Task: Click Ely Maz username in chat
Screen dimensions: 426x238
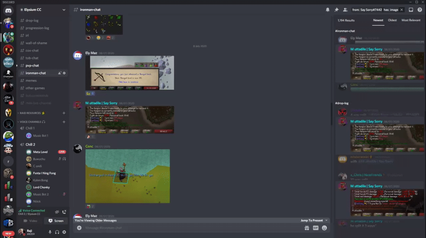Action: 91,53
